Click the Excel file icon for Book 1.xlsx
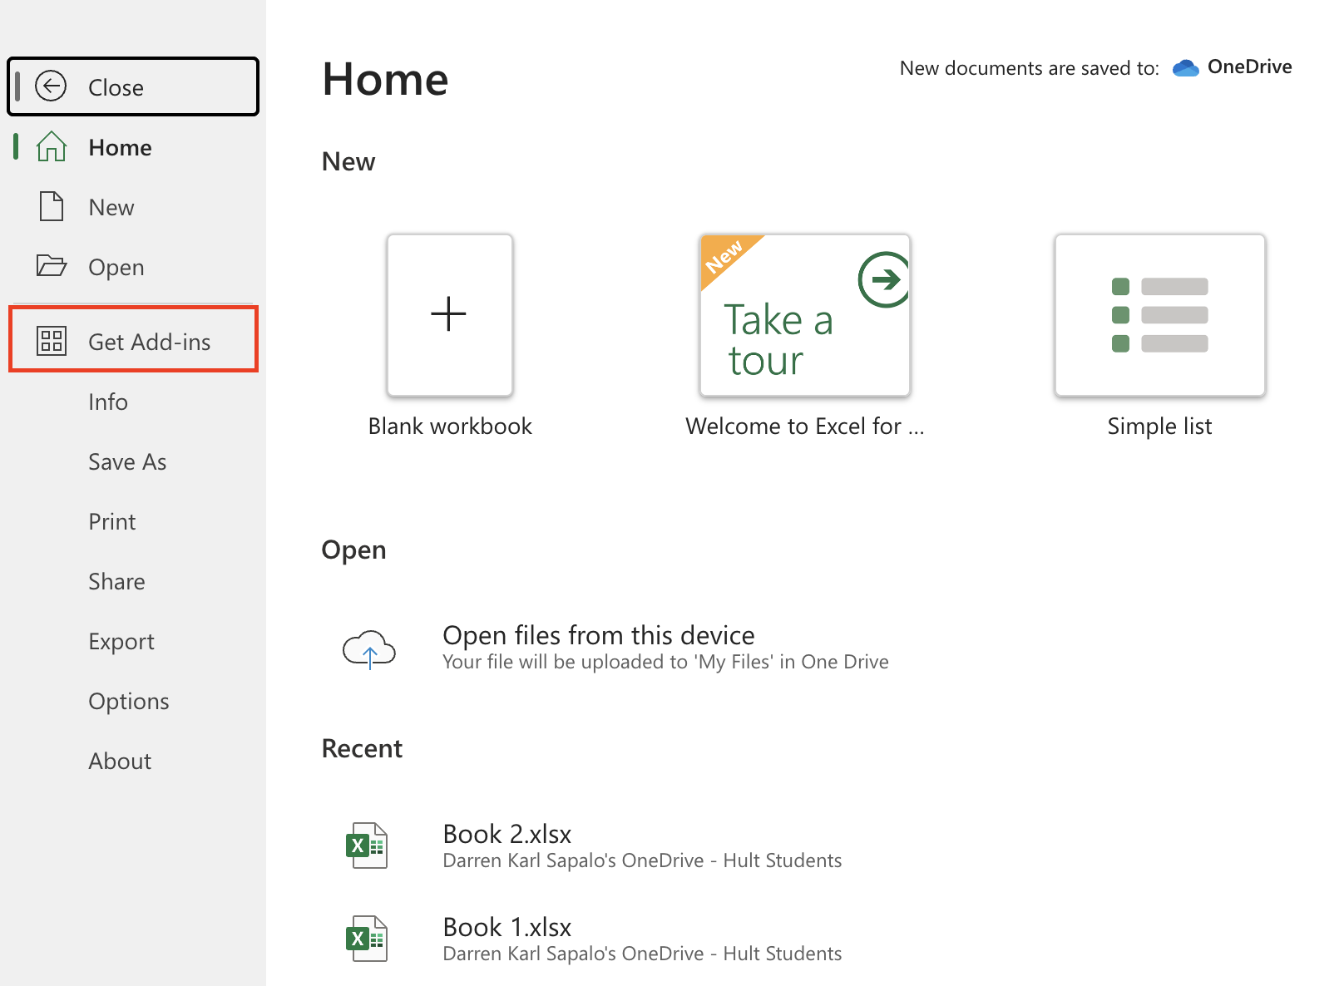 pyautogui.click(x=367, y=939)
